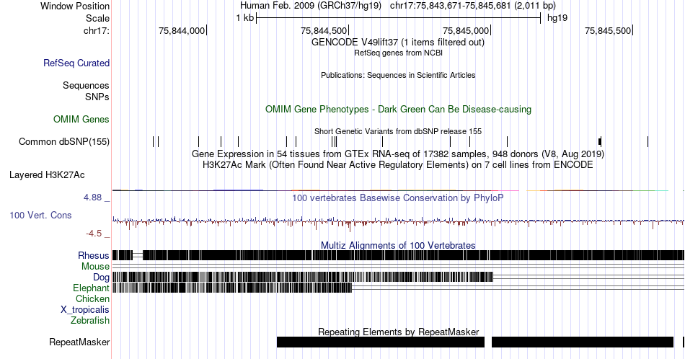This screenshot has width=685, height=359.
Task: Click the SNPs track label
Action: (x=97, y=97)
